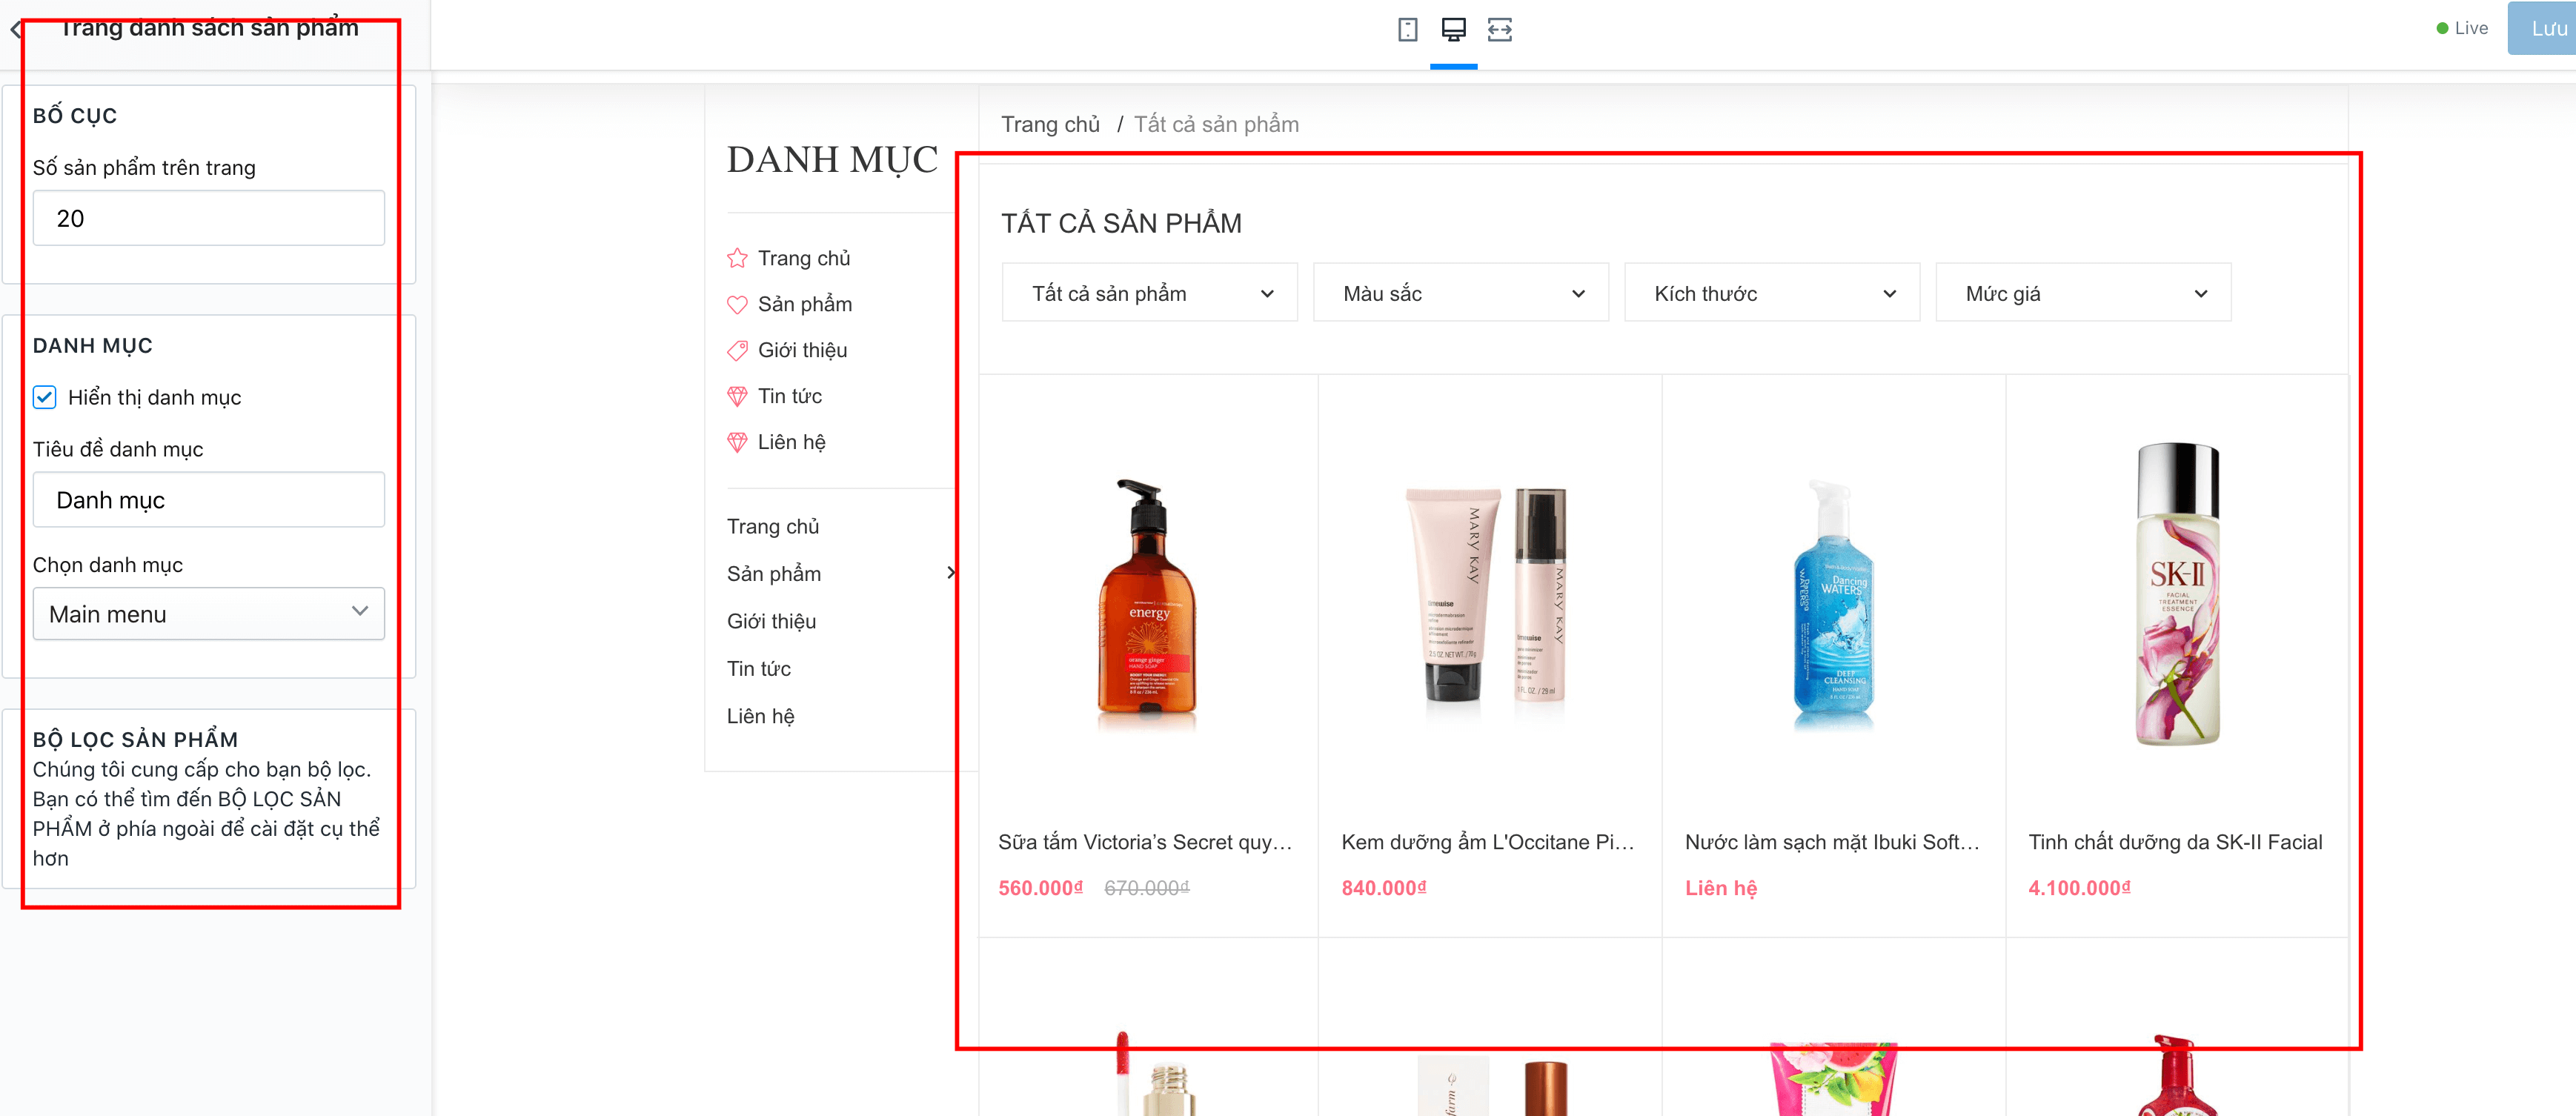Open the Tất cả sản phẩm filter dropdown
This screenshot has height=1116, width=2576.
click(1149, 293)
